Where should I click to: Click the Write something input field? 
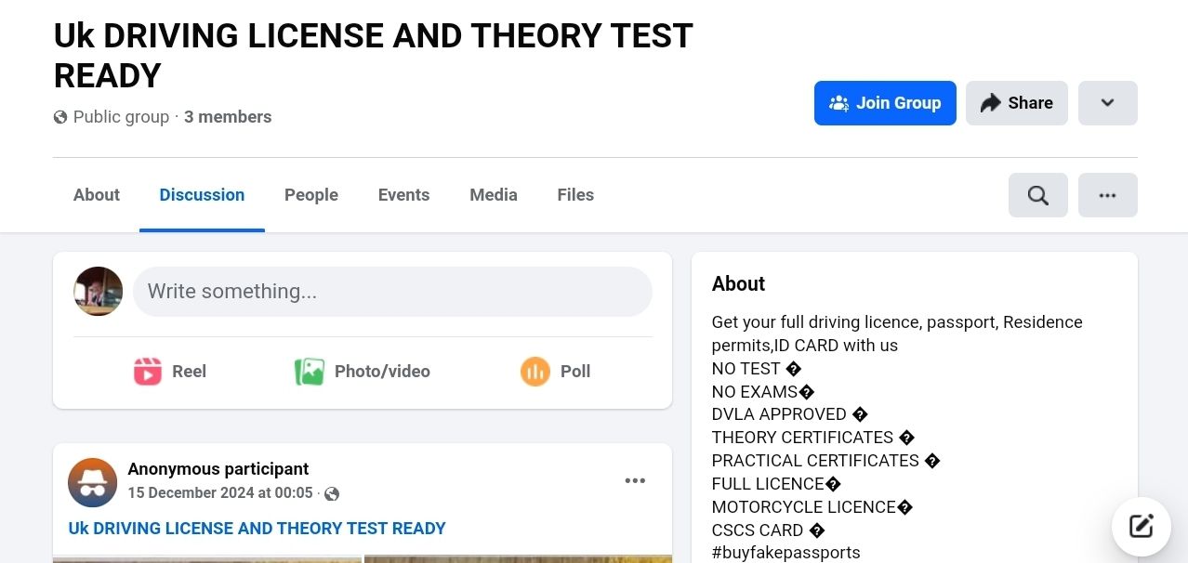pos(392,292)
